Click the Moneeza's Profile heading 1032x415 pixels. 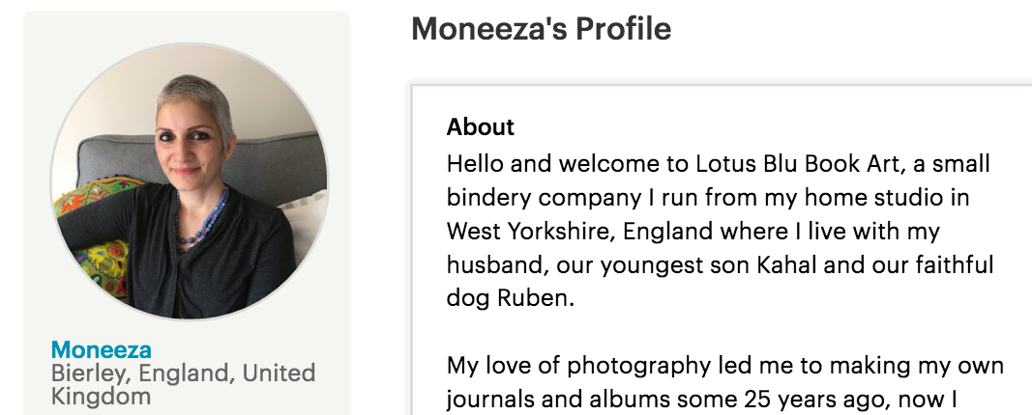coord(541,29)
